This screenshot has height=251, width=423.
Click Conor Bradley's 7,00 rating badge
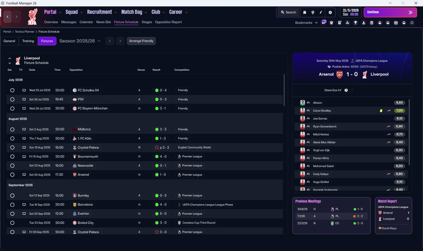click(399, 111)
